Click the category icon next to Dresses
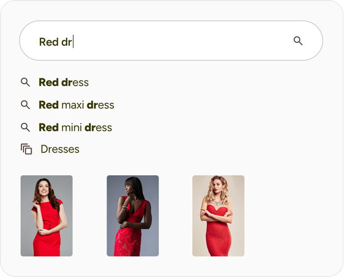Viewport: 344px width, 277px height. pyautogui.click(x=26, y=149)
